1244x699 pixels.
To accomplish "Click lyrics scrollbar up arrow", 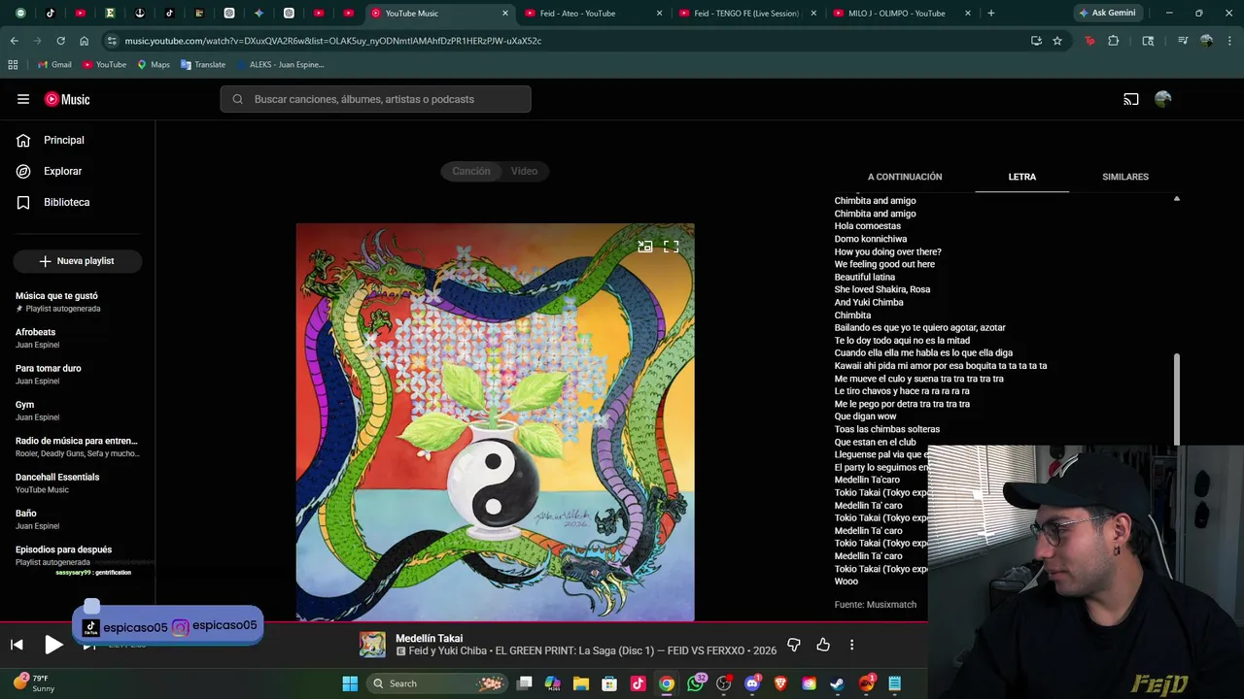I will tap(1176, 199).
